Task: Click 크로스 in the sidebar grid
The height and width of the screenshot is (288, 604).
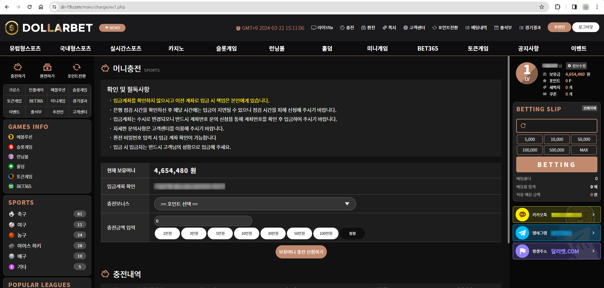Action: pyautogui.click(x=14, y=90)
